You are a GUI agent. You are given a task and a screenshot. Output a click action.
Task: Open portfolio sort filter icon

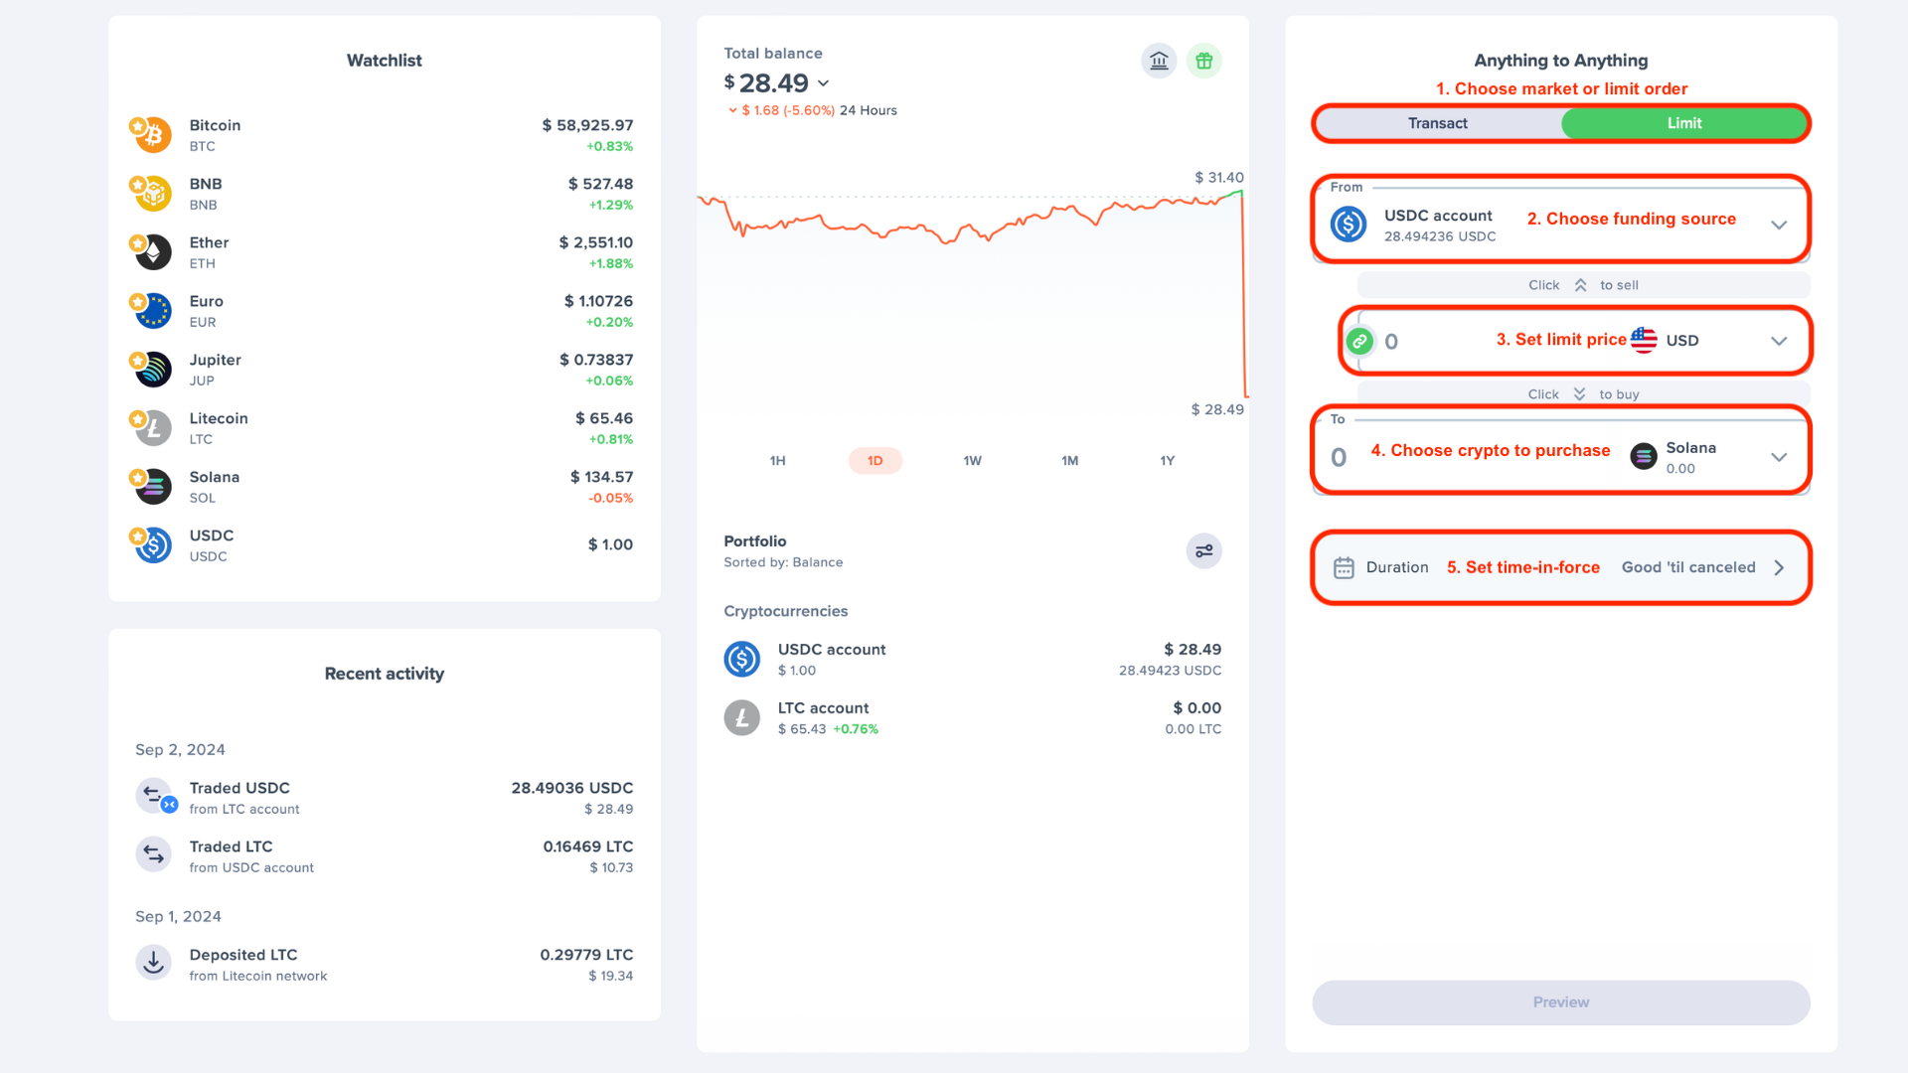1203,550
